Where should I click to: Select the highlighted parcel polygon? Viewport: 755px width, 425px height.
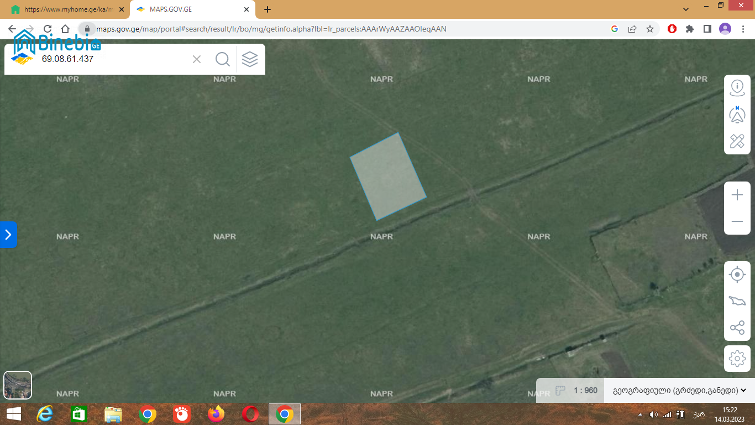coord(388,177)
